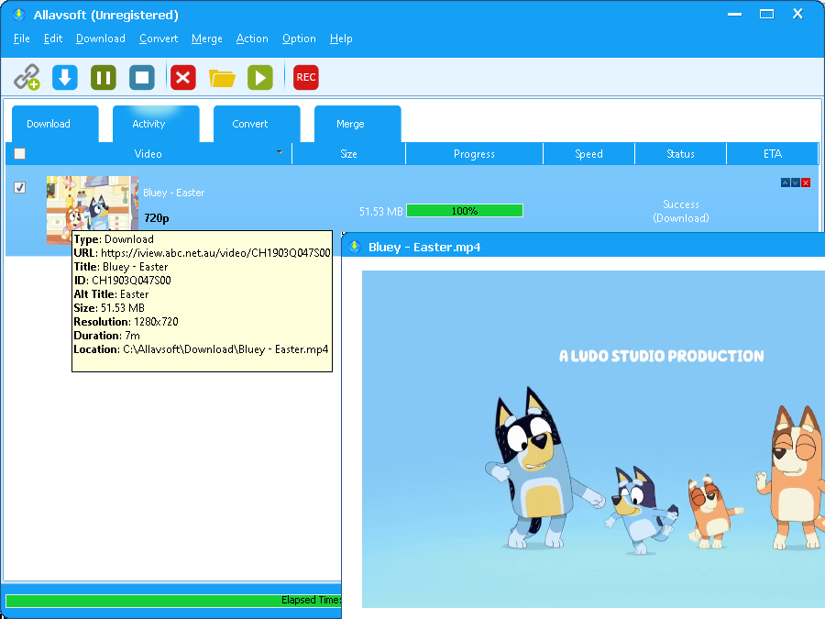Switch to the Convert tab
The height and width of the screenshot is (619, 825).
[x=257, y=124]
